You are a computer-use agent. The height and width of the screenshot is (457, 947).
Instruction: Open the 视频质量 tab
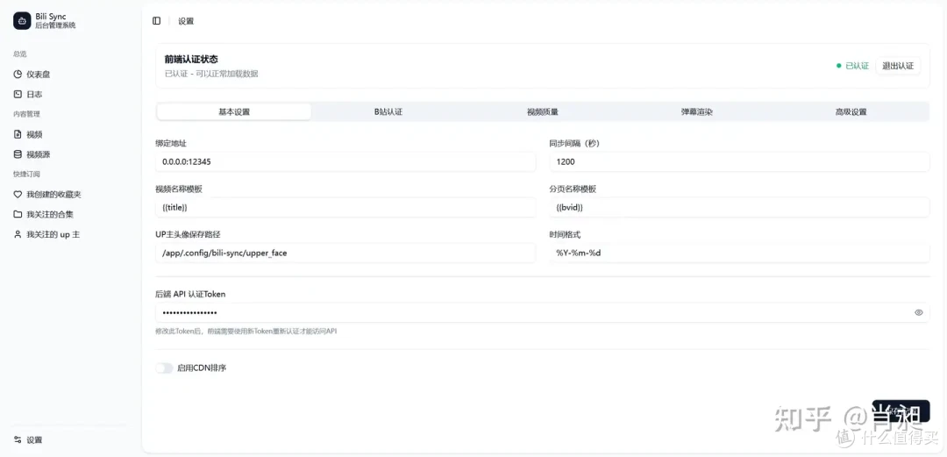pos(543,111)
